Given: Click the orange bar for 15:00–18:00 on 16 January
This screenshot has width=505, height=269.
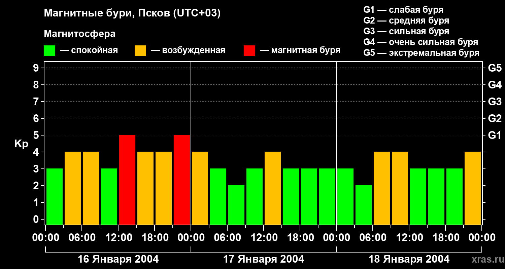Looking at the screenshot, I should point(145,188).
